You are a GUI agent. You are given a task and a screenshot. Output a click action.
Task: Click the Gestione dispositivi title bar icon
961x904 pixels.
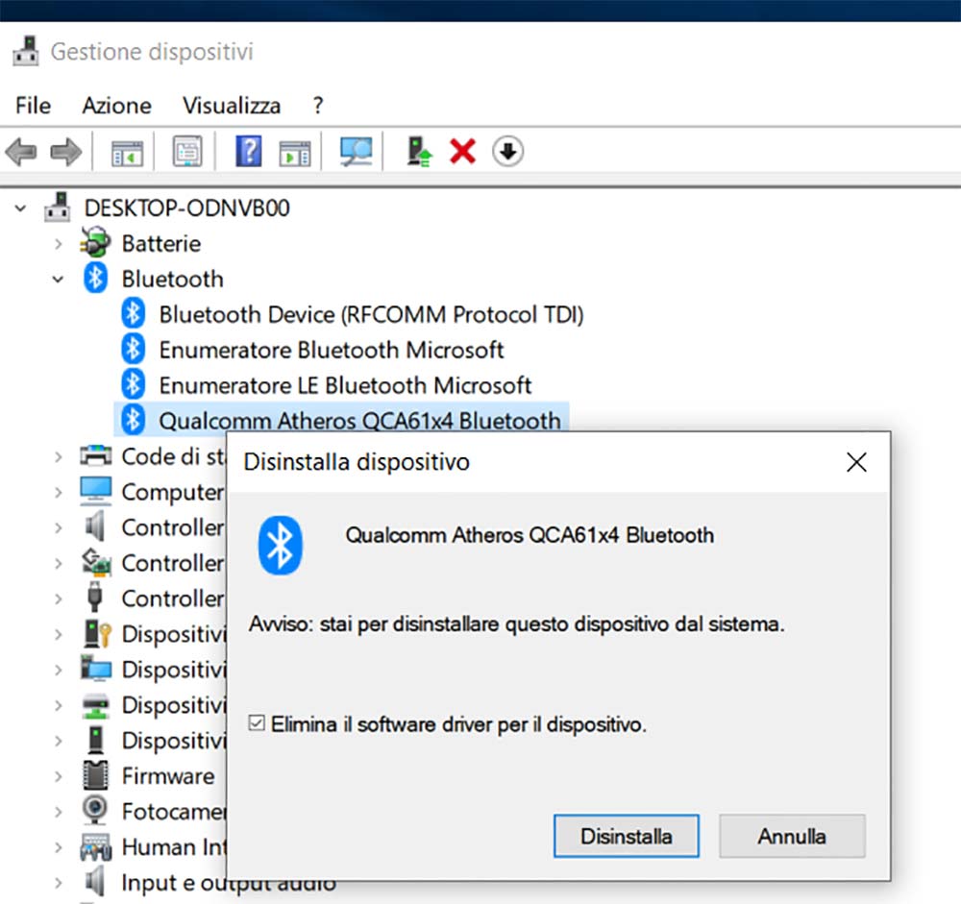coord(26,51)
